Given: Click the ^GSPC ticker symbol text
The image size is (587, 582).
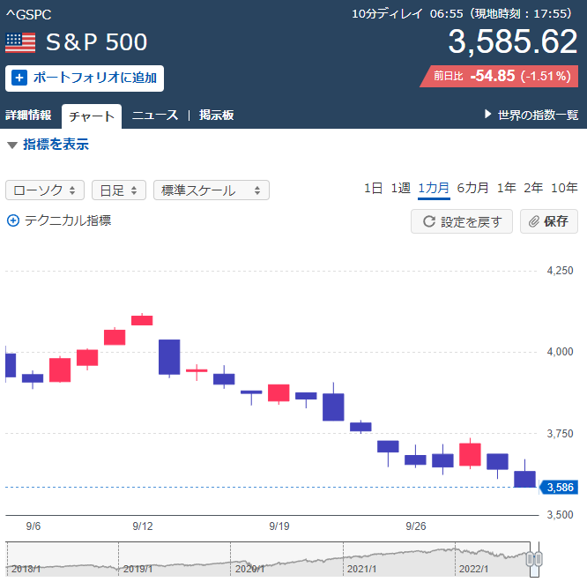Looking at the screenshot, I should tap(28, 15).
